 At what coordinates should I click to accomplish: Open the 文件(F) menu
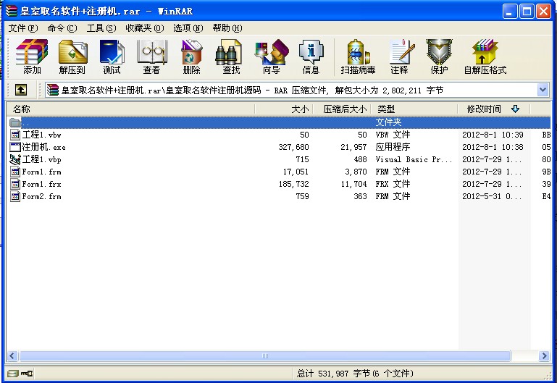(23, 28)
